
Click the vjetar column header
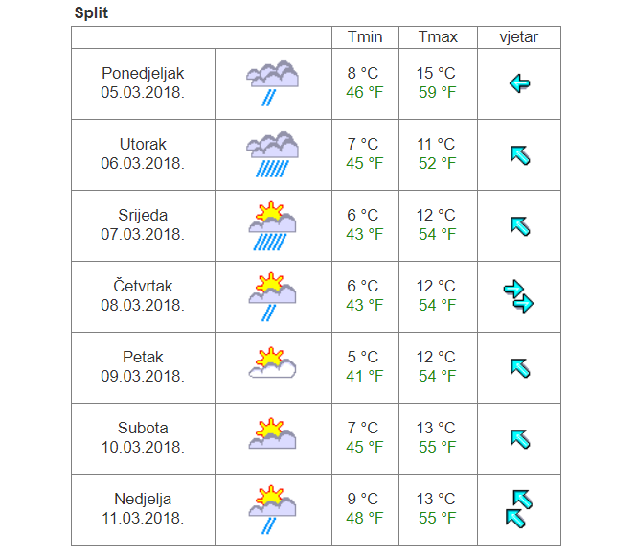pyautogui.click(x=518, y=37)
